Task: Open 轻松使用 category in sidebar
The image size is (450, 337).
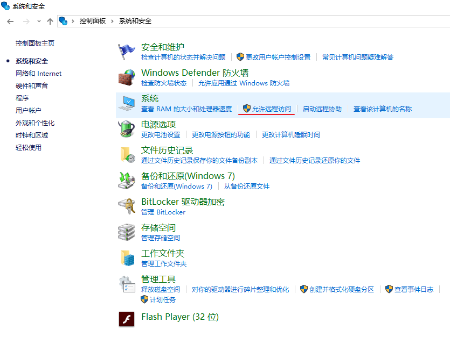Action: click(x=29, y=147)
